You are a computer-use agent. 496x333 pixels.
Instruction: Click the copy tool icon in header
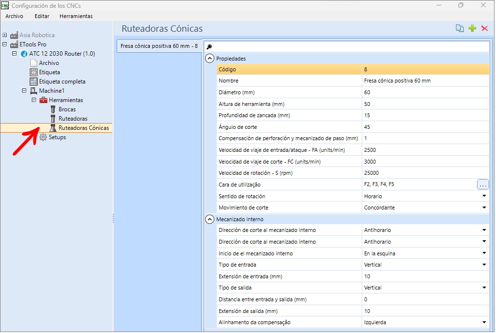459,28
